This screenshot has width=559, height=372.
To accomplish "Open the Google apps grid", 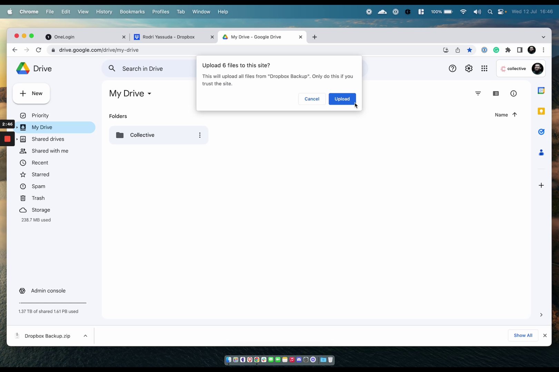I will (484, 69).
